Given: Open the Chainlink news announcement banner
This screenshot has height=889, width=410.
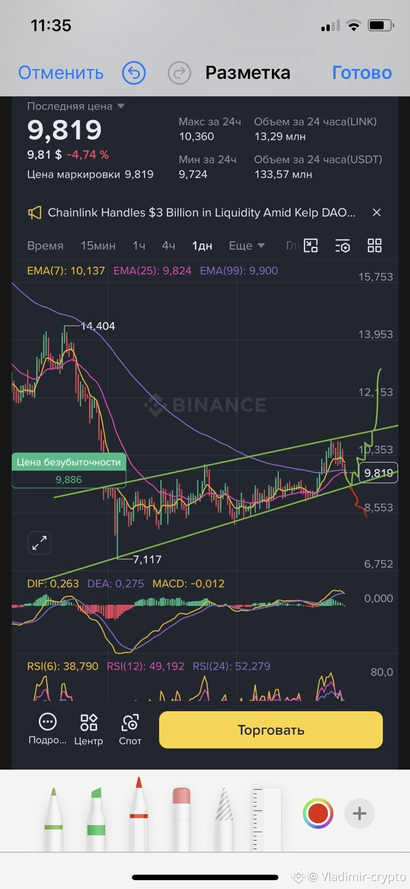Looking at the screenshot, I should (x=202, y=213).
